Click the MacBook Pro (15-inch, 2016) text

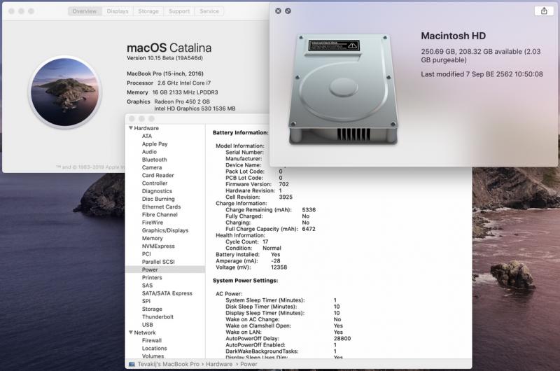click(x=165, y=73)
